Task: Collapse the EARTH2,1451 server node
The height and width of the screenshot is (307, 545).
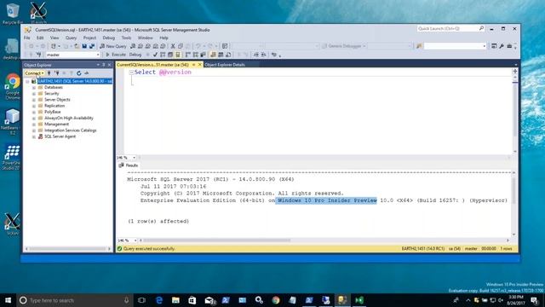Action: point(27,81)
